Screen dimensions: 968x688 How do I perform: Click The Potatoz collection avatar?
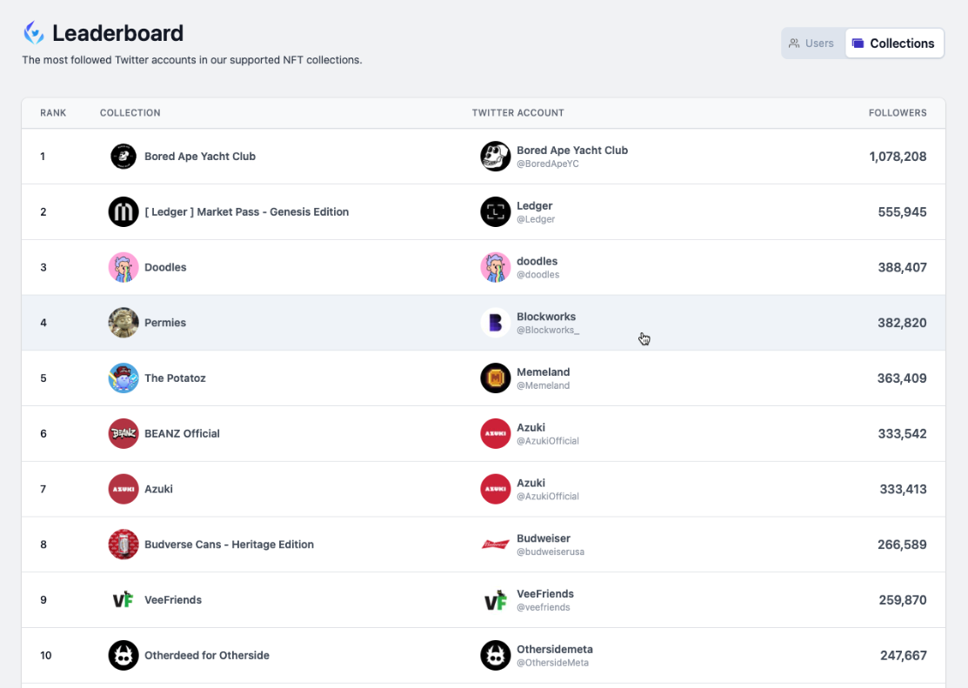124,378
